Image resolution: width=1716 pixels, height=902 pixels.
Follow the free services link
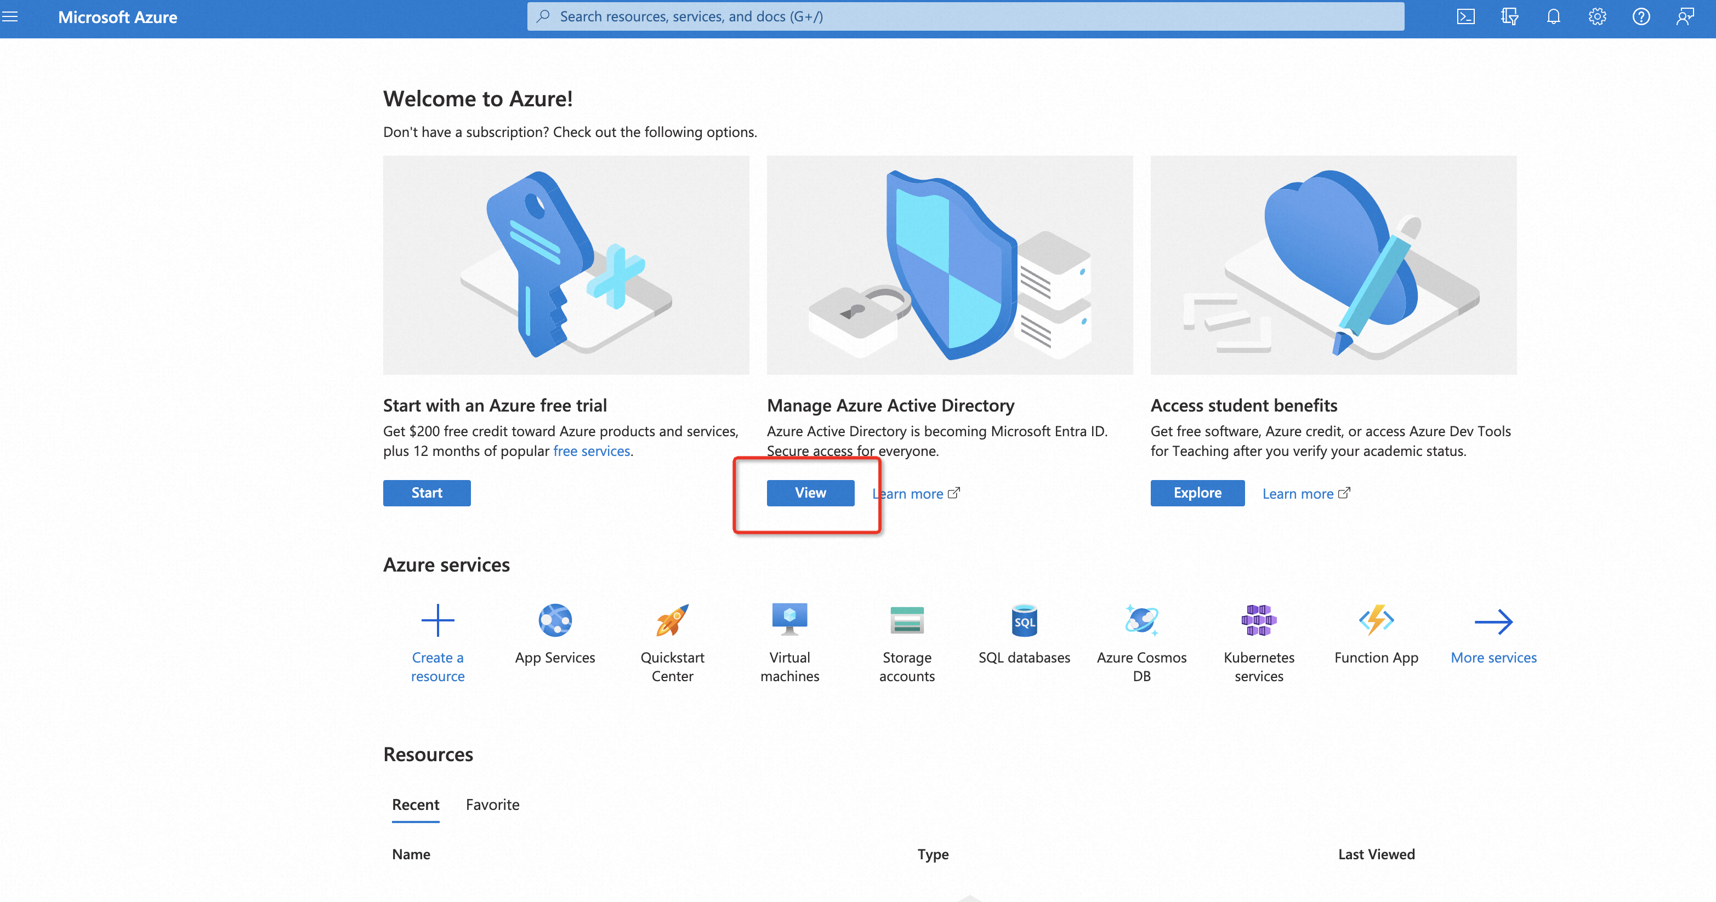pos(591,450)
